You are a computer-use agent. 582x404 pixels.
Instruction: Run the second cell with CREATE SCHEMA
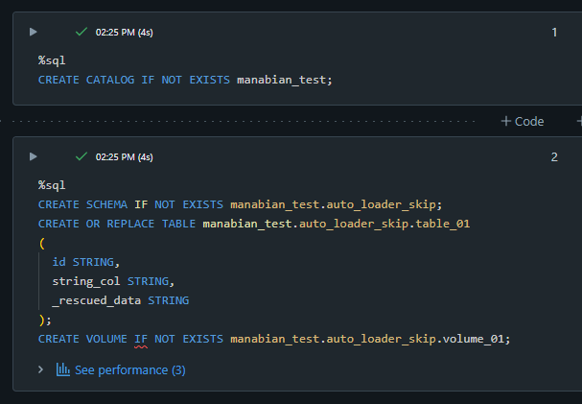coord(34,156)
